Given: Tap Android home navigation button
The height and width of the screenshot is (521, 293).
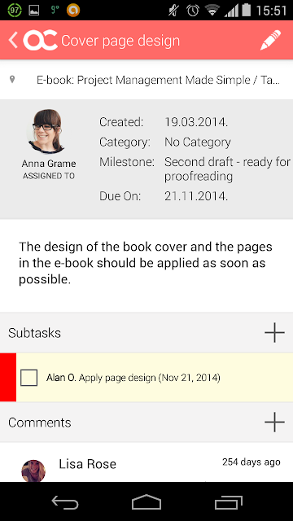Looking at the screenshot, I should 146,502.
